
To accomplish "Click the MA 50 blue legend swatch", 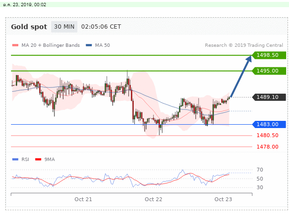I will pos(89,45).
